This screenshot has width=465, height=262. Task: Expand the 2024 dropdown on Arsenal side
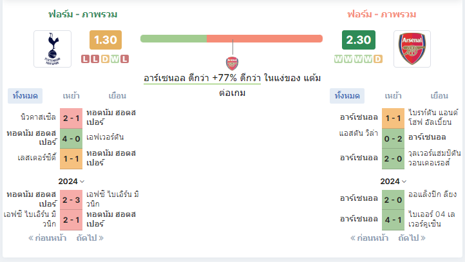pos(394,181)
